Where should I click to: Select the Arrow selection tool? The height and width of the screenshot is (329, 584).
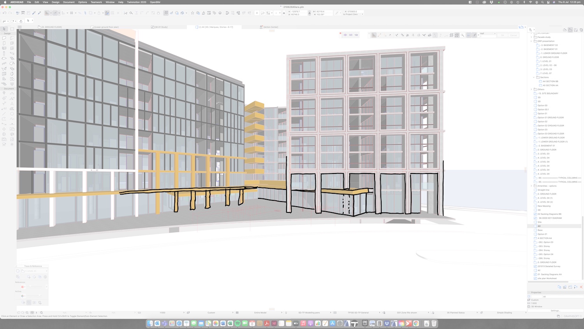click(x=4, y=29)
